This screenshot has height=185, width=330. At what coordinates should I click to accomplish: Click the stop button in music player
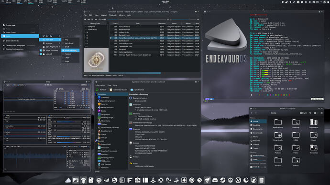[x=85, y=19]
